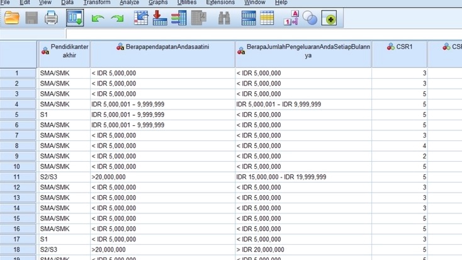
Task: Save the dataset with floppy disk icon
Action: (31, 18)
